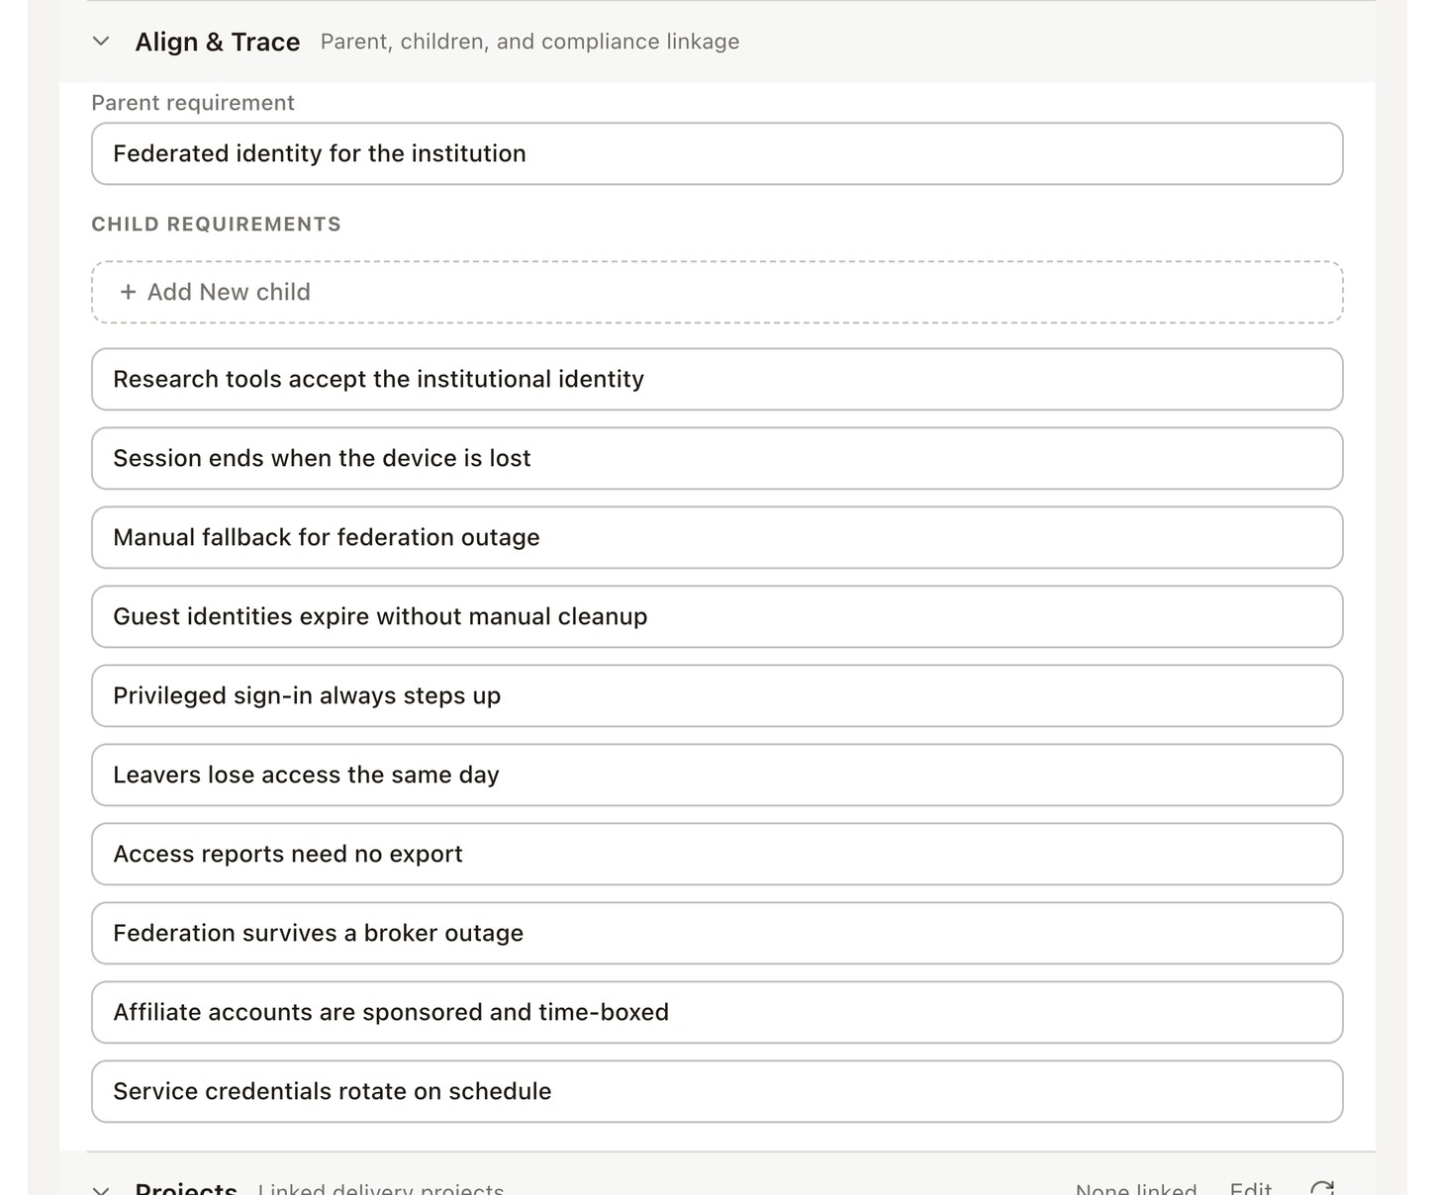
Task: Open 'Privileged sign-in always steps up' child
Action: point(717,695)
